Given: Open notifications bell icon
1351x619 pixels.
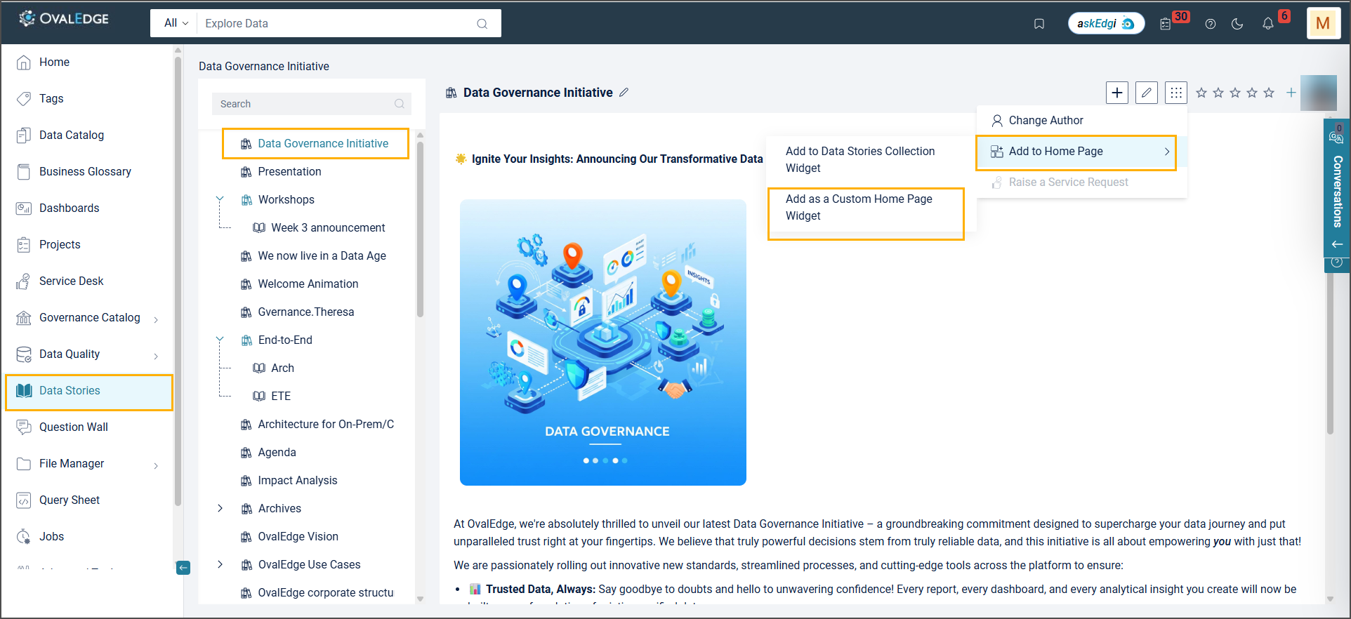Looking at the screenshot, I should (x=1268, y=24).
